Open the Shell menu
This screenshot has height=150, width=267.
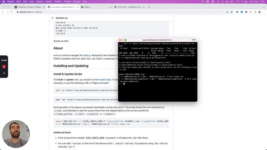click(x=18, y=2)
